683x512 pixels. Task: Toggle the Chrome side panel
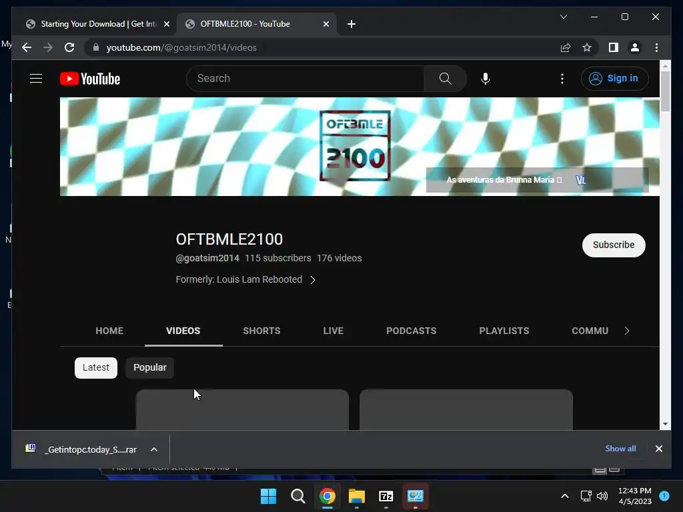click(614, 47)
